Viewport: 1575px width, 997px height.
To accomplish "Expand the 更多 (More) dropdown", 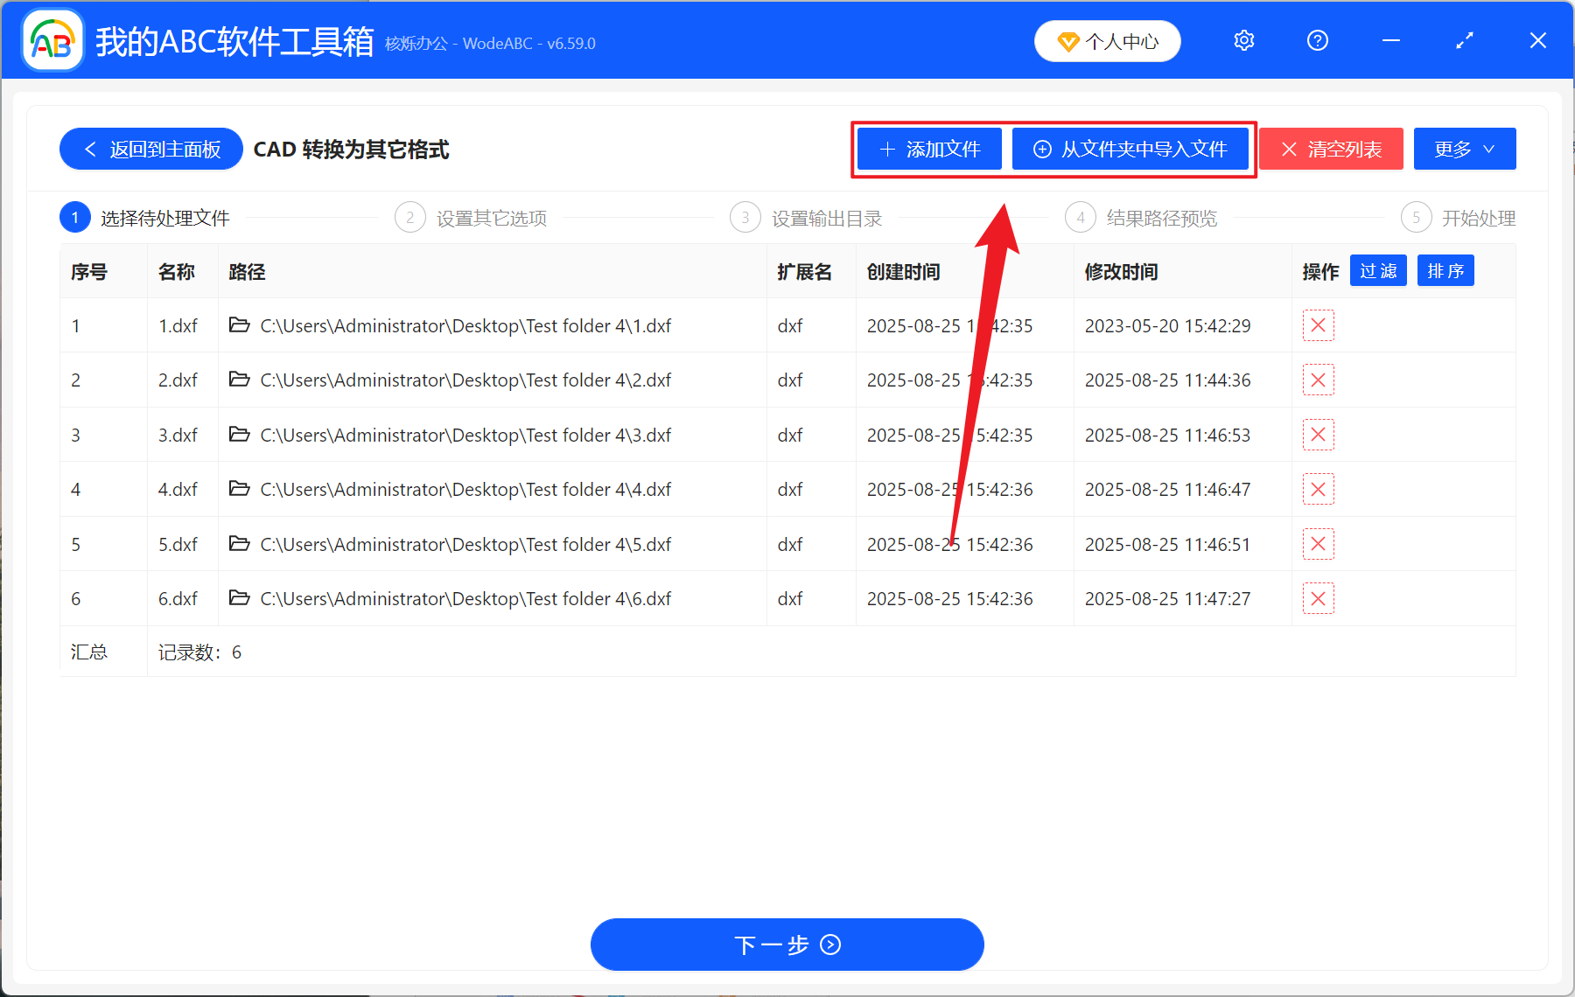I will [x=1464, y=149].
